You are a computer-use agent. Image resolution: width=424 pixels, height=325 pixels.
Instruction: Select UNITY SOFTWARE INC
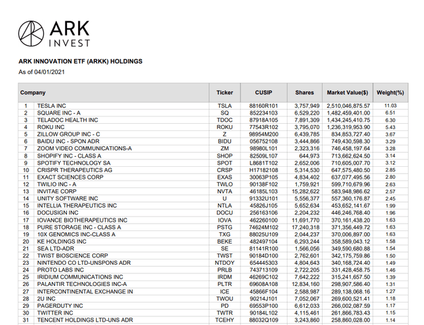(68, 199)
